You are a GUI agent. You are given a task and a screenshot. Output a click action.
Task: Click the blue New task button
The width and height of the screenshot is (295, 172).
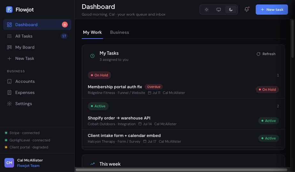tap(272, 10)
